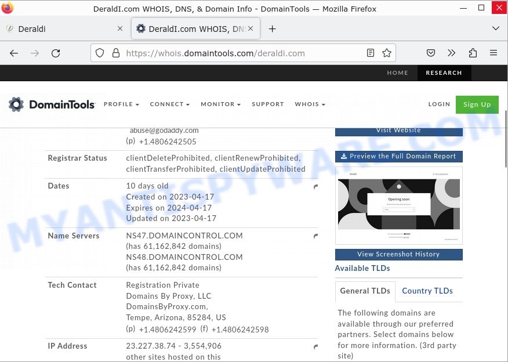The height and width of the screenshot is (362, 508).
Task: Open the Available TLDs heading link
Action: (x=362, y=269)
